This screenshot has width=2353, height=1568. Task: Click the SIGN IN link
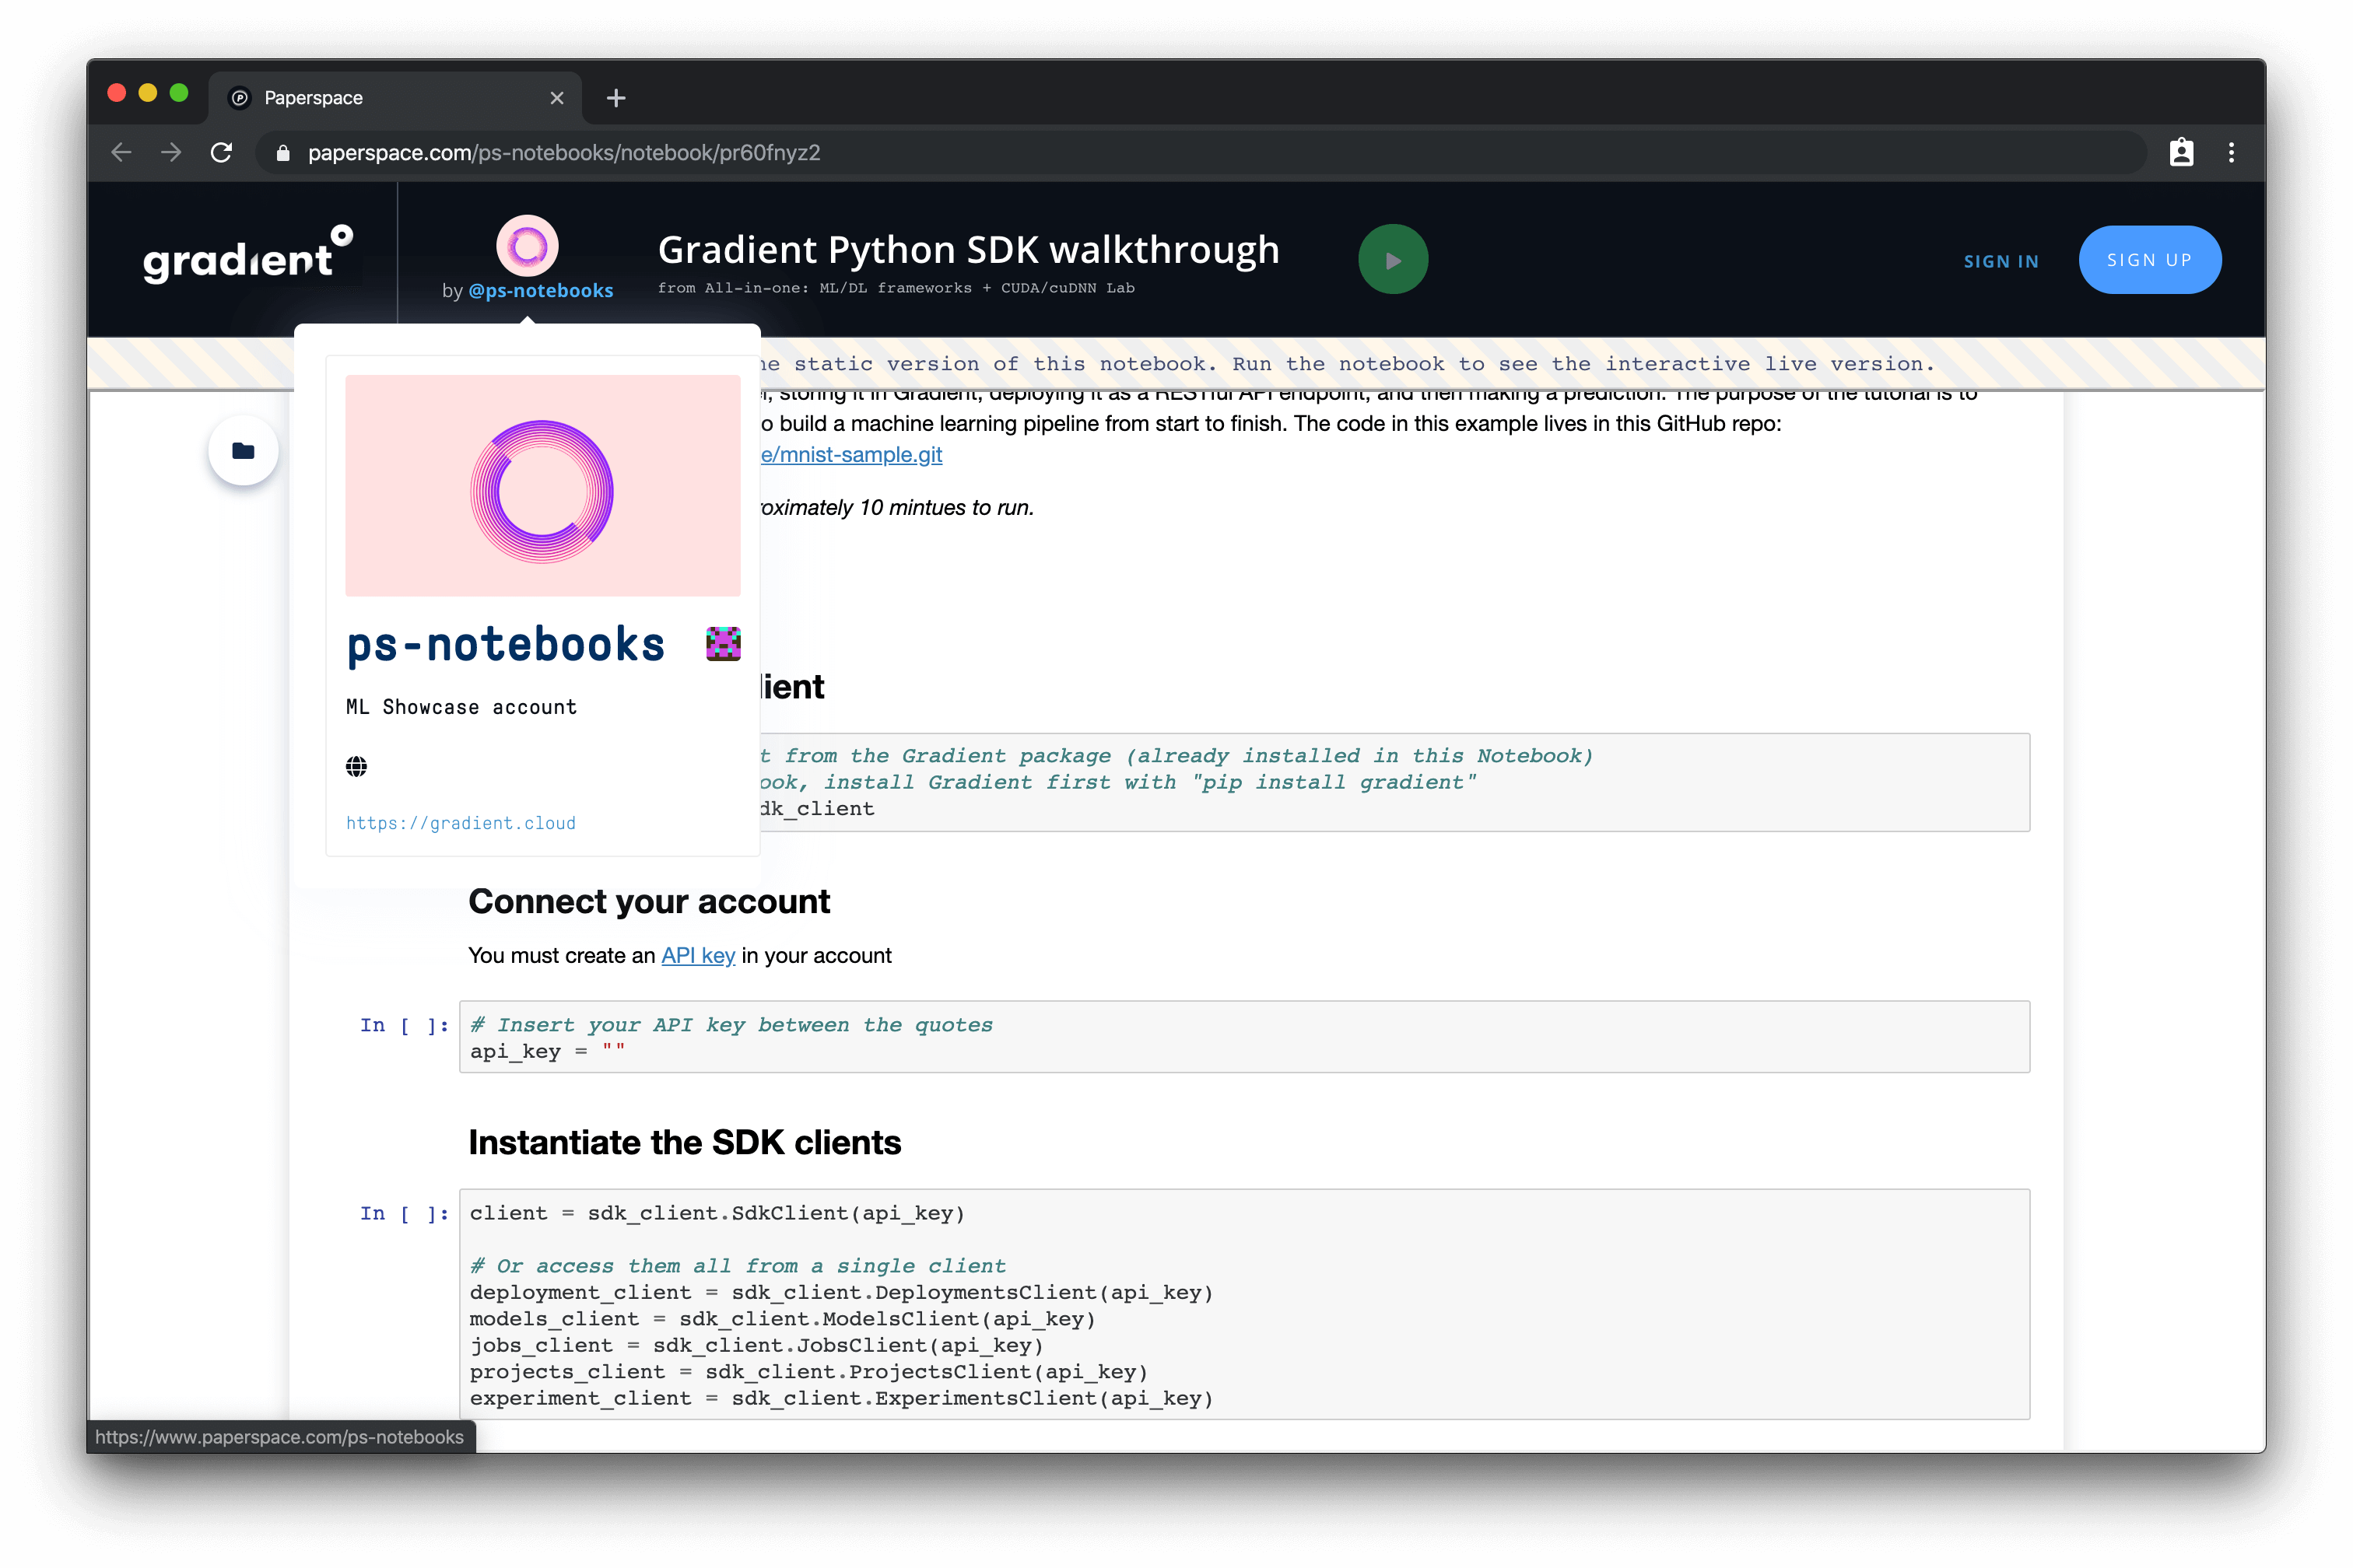[2001, 261]
